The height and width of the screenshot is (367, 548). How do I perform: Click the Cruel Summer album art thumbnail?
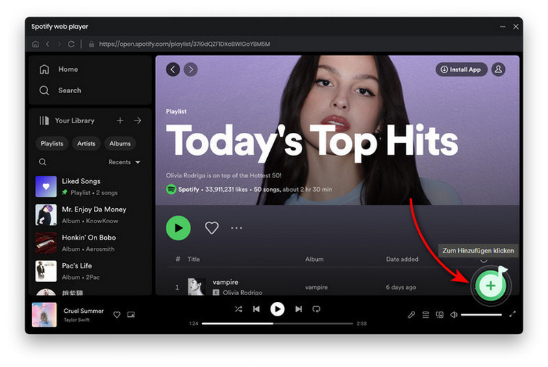point(44,315)
